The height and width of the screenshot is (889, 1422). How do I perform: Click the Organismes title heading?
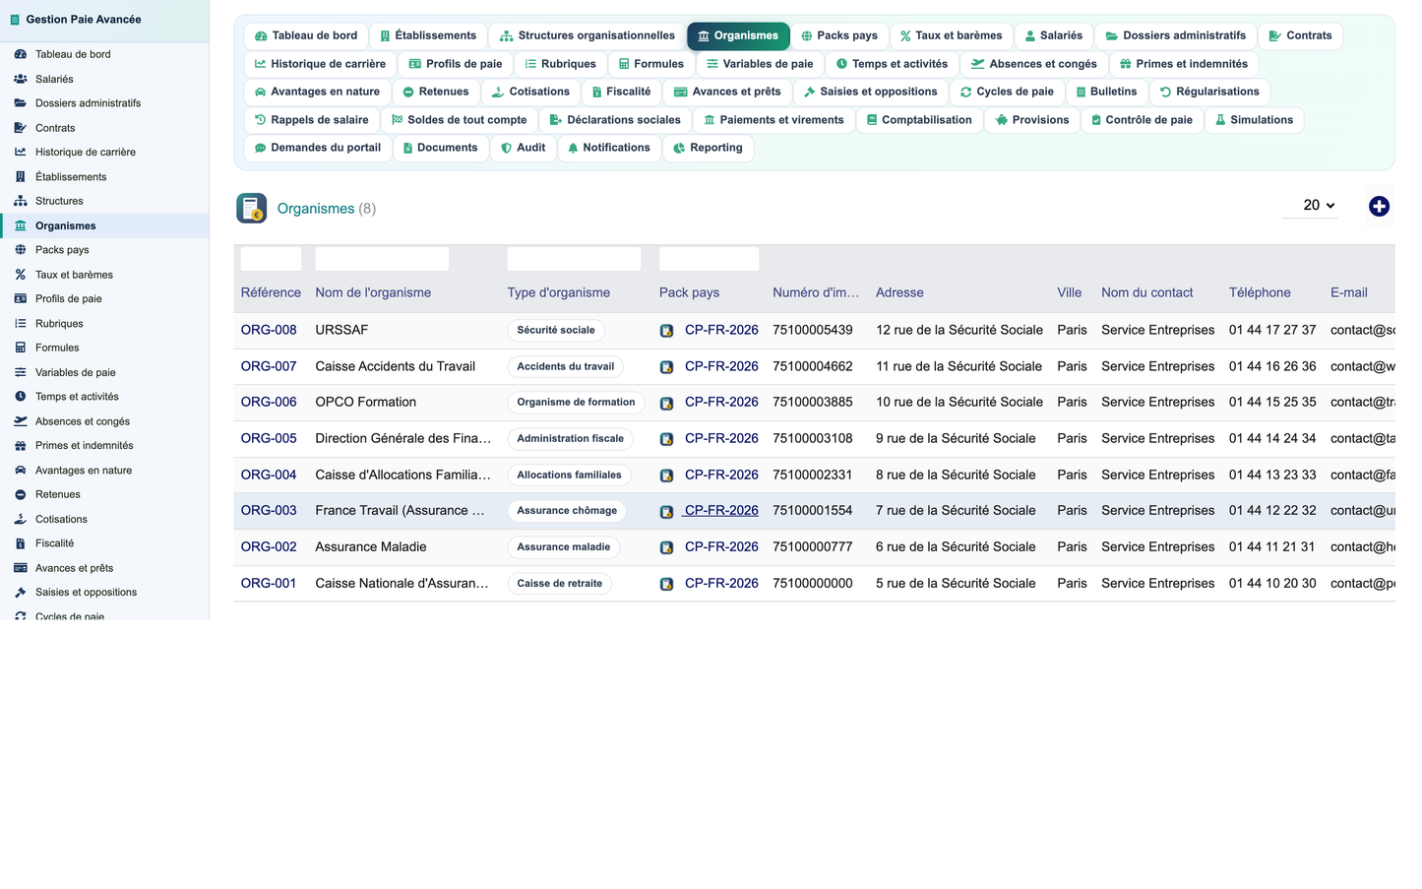(x=316, y=209)
